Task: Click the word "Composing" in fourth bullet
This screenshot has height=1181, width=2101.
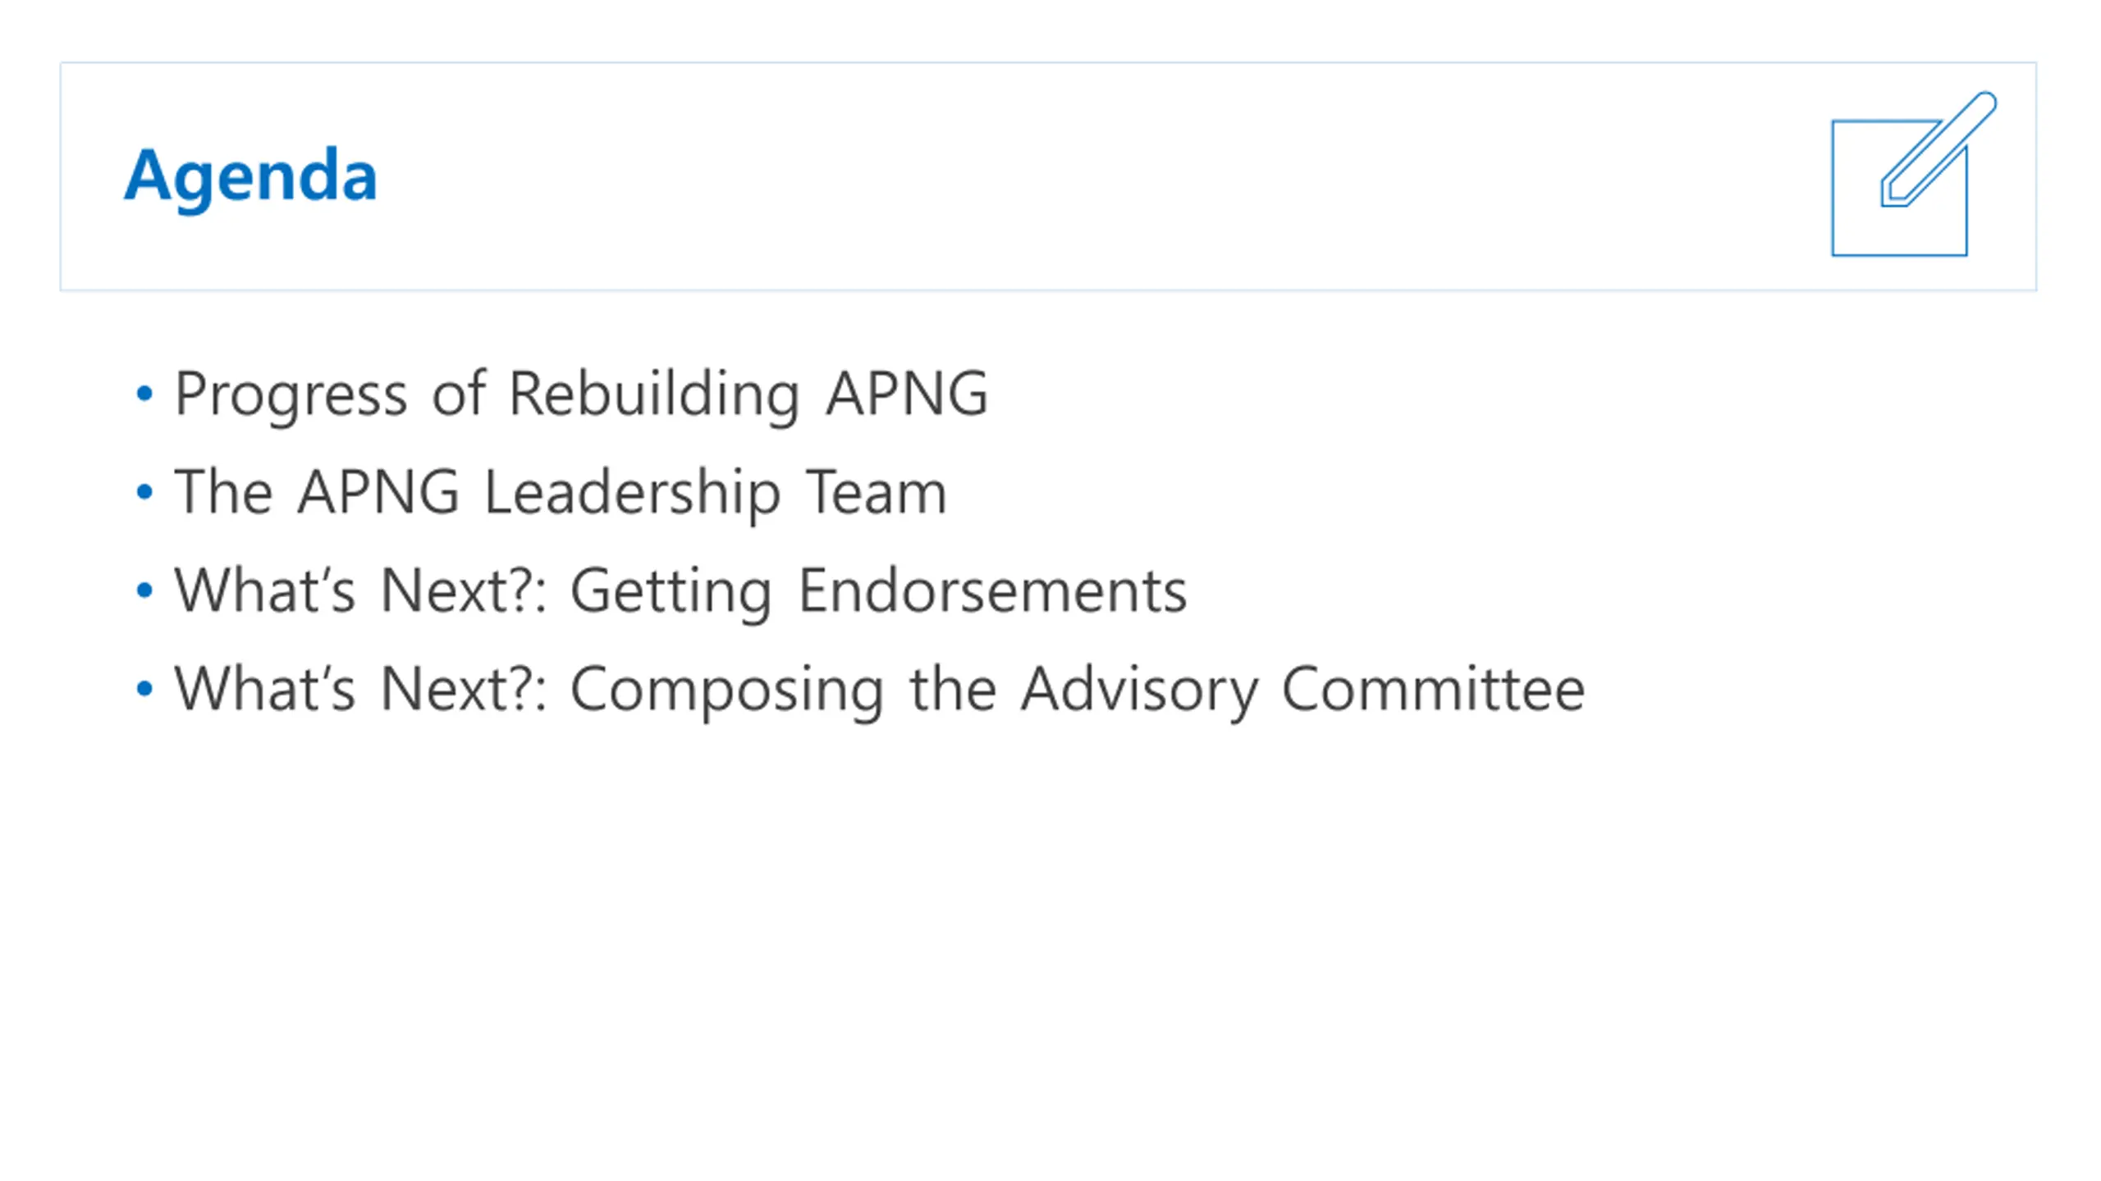Action: pyautogui.click(x=727, y=691)
